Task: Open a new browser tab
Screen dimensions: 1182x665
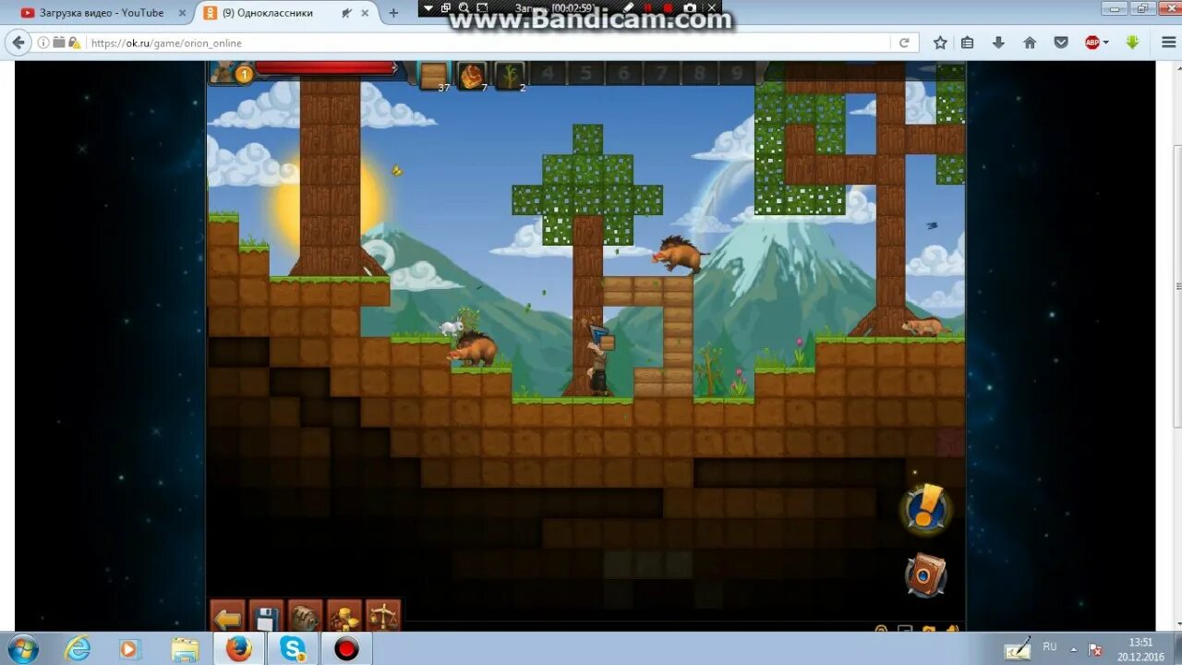Action: [x=393, y=13]
